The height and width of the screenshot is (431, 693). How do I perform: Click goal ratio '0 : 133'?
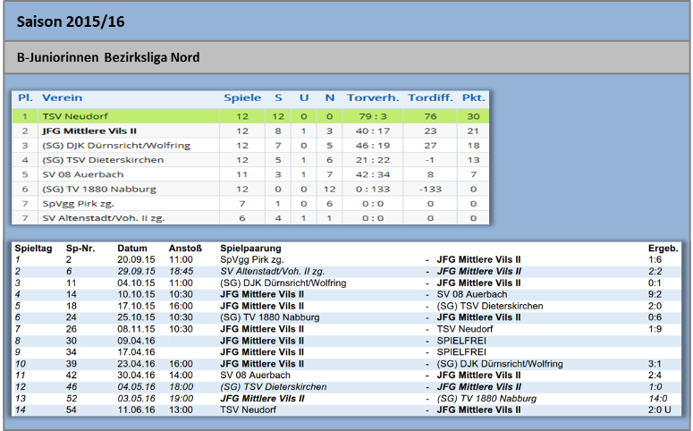[373, 190]
